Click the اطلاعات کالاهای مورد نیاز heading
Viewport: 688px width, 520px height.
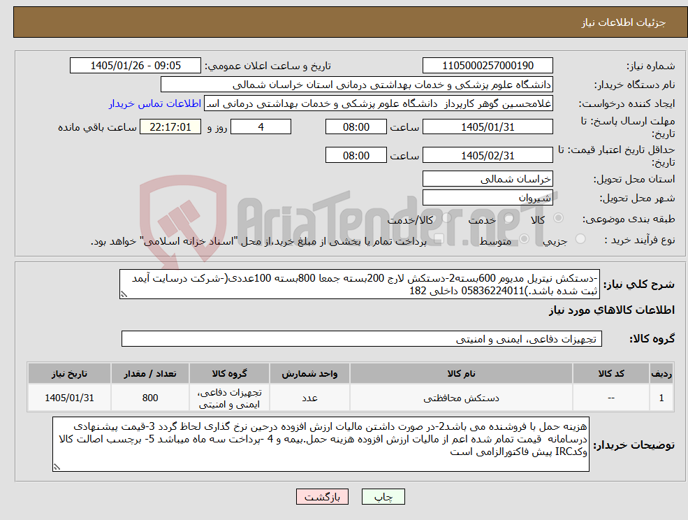612,310
